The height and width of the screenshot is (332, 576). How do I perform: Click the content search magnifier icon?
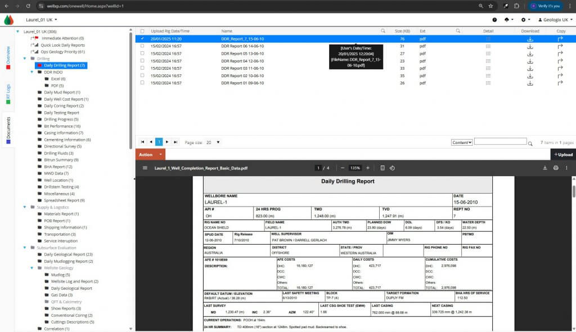[530, 143]
